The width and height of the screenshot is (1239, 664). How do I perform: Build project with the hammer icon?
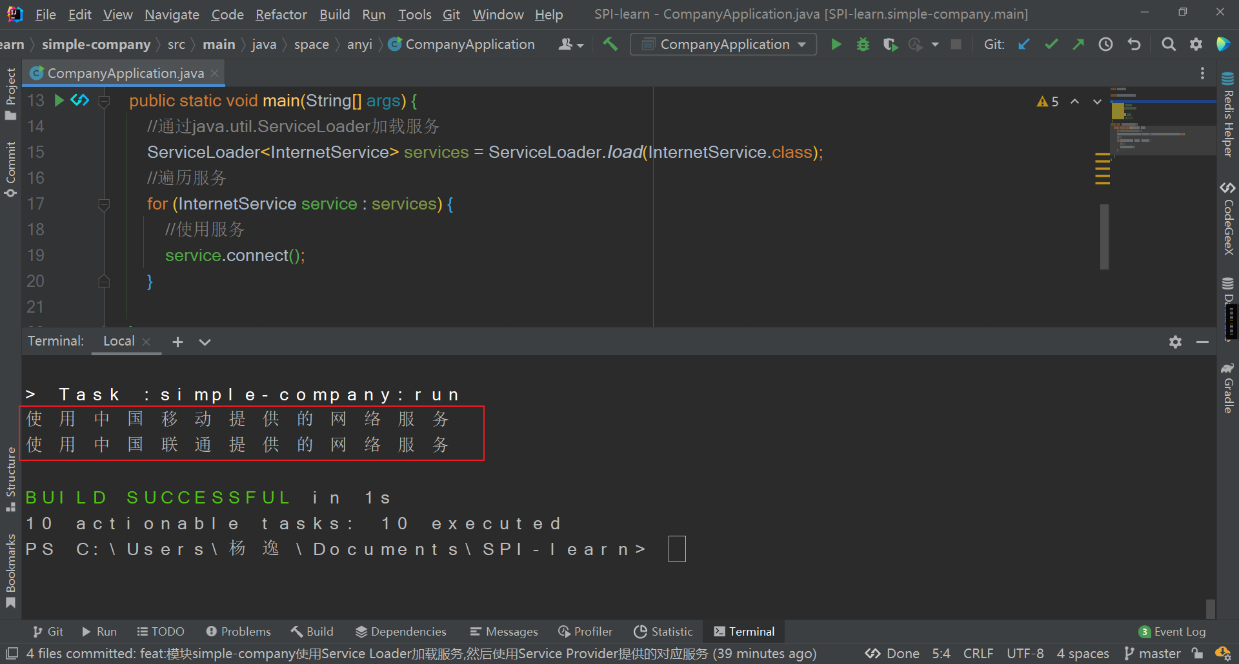[610, 44]
